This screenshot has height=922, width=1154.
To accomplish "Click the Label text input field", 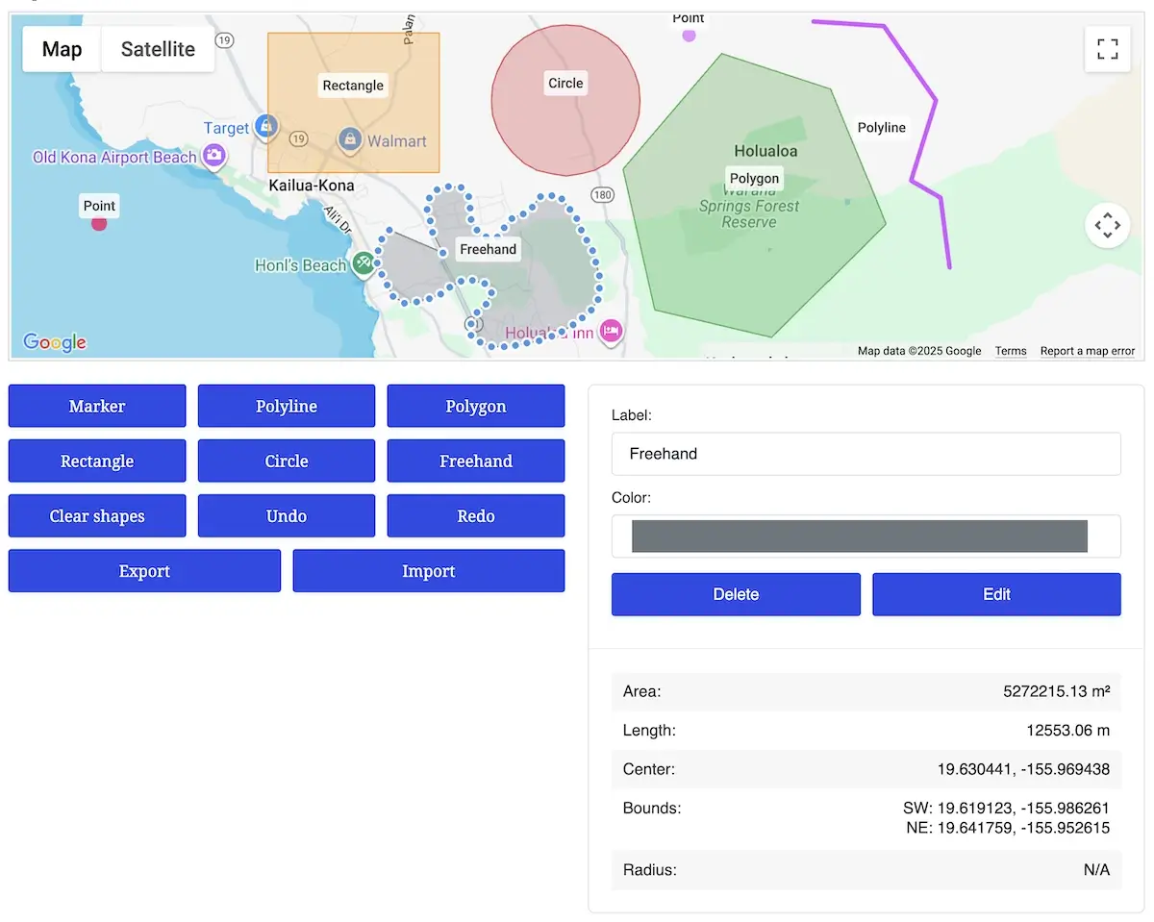I will pos(865,454).
